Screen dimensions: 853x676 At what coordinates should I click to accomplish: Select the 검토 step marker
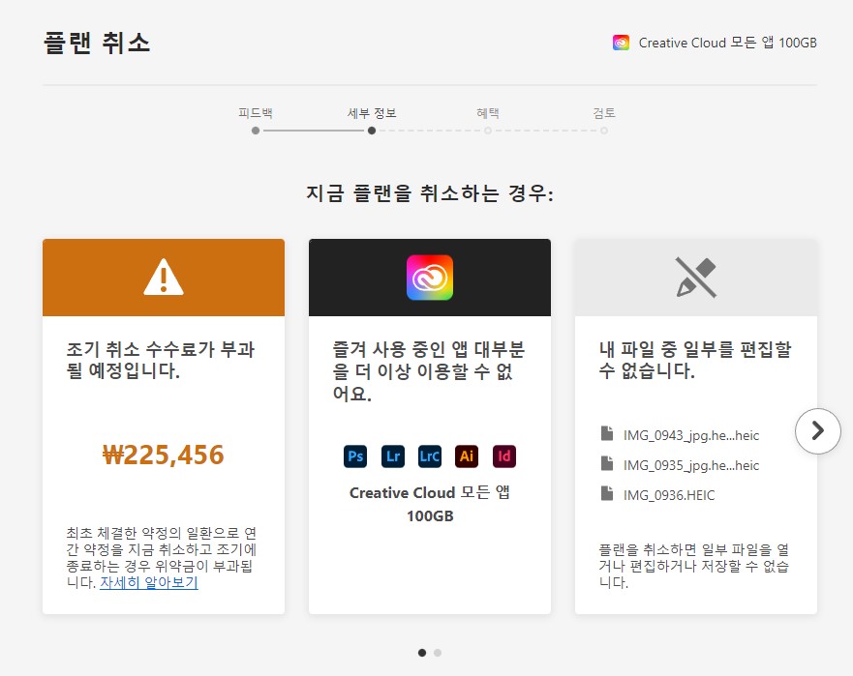pos(604,131)
